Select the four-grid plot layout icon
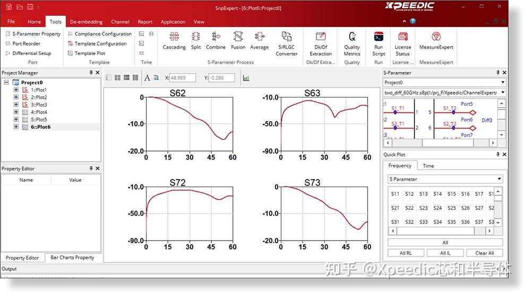This screenshot has height=293, width=525. click(117, 77)
